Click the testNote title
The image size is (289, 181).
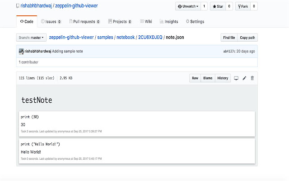coord(37,100)
